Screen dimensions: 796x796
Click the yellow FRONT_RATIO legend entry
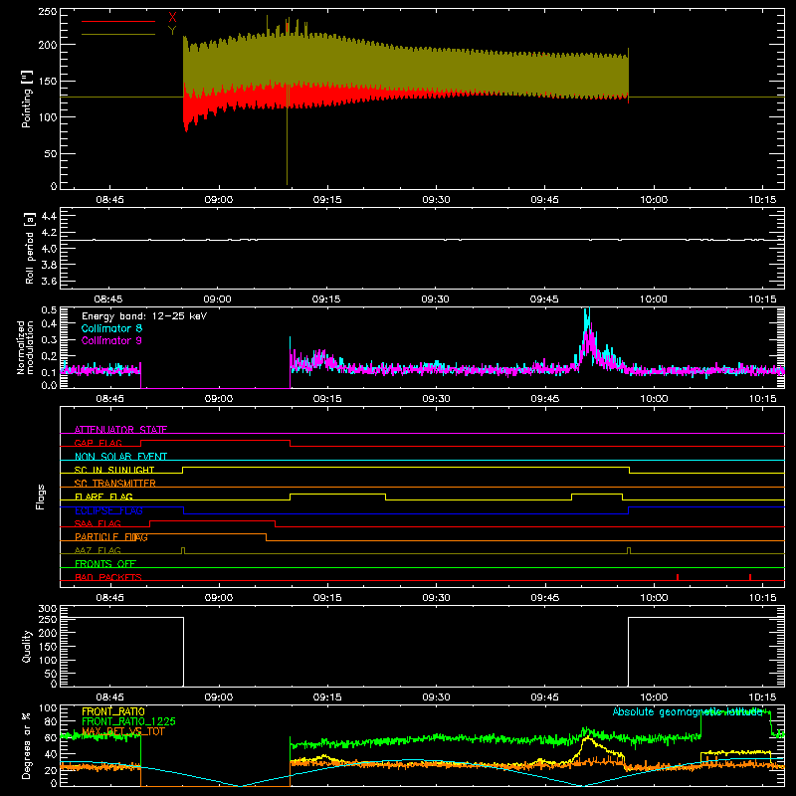[113, 711]
